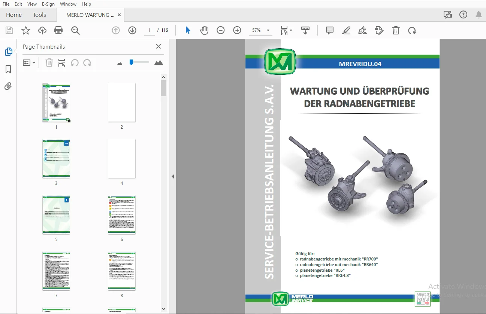Zoom in with plus button

[x=237, y=30]
